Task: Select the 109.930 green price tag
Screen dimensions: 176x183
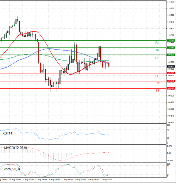Action: pyautogui.click(x=171, y=55)
